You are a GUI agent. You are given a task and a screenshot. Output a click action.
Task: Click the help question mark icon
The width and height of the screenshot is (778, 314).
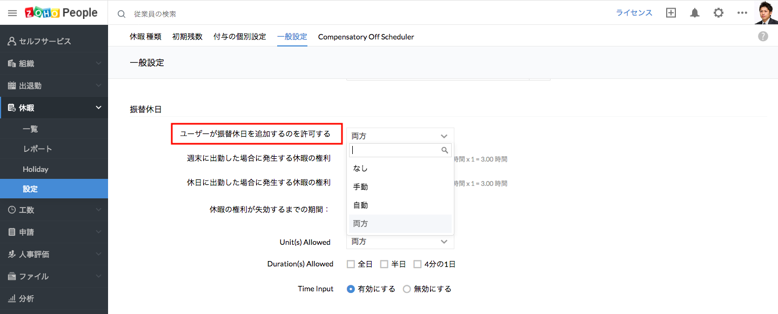click(x=763, y=36)
